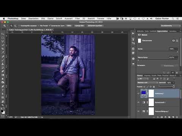Open the Weiche Kante value dropdown
This screenshot has width=182, height=136.
[x=177, y=57]
